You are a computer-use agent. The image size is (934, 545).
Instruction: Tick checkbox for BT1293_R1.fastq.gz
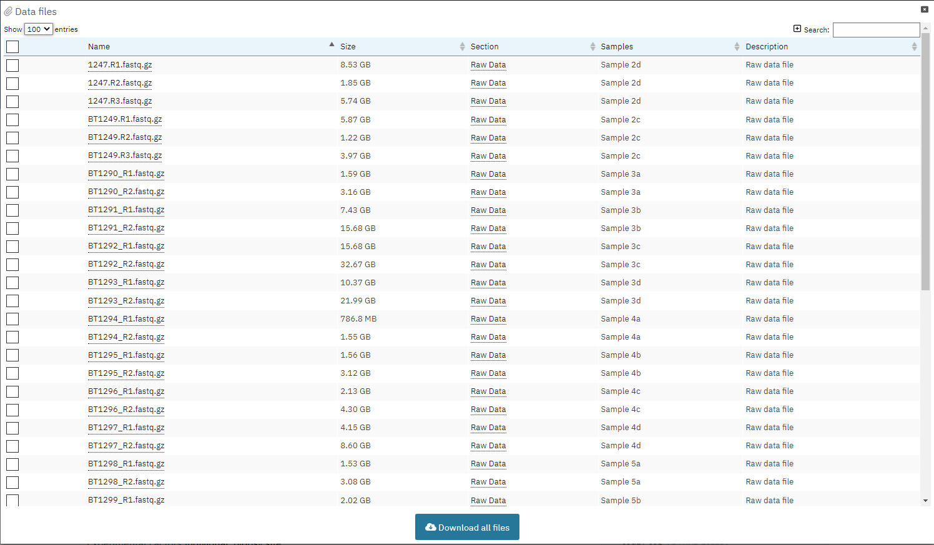(x=12, y=283)
